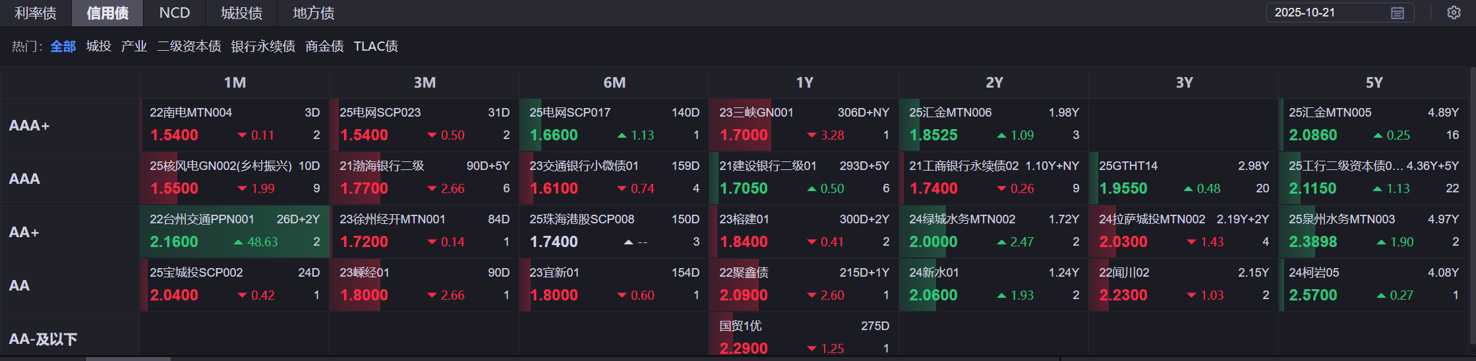Switch to the NCD tab
This screenshot has width=1476, height=361.
175,13
